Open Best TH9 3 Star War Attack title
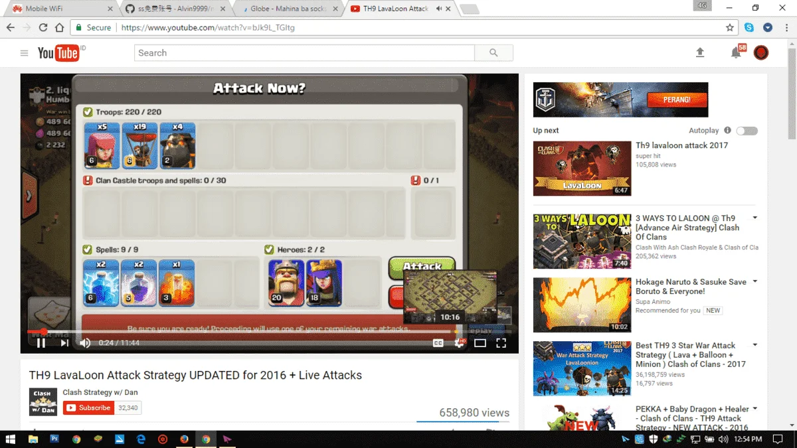 click(691, 354)
